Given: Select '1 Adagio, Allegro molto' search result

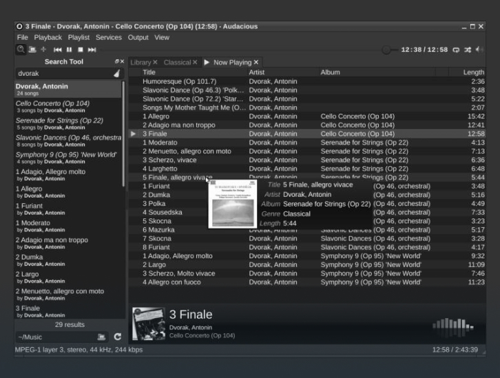Looking at the screenshot, I should click(x=68, y=175).
